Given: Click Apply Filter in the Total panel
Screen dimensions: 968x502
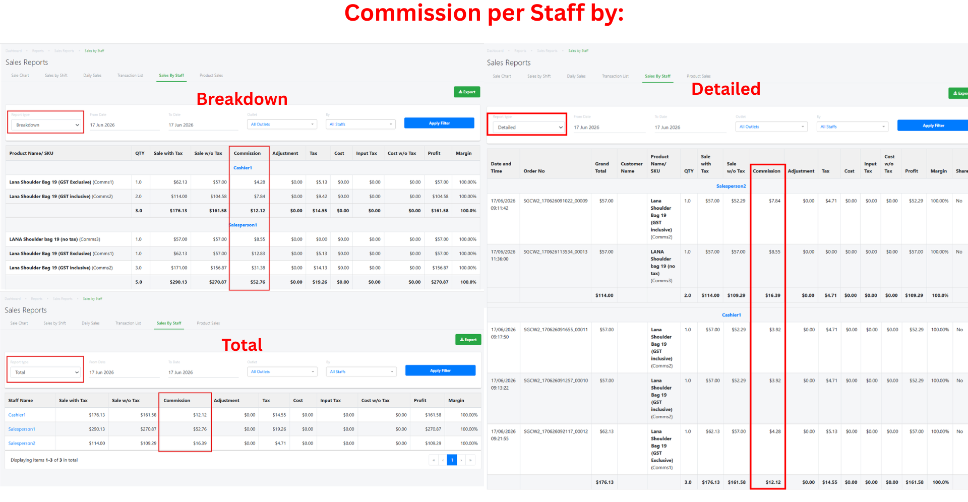Looking at the screenshot, I should 440,370.
